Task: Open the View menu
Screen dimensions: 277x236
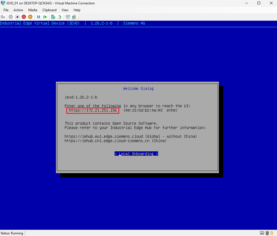Action: pyautogui.click(x=65, y=10)
